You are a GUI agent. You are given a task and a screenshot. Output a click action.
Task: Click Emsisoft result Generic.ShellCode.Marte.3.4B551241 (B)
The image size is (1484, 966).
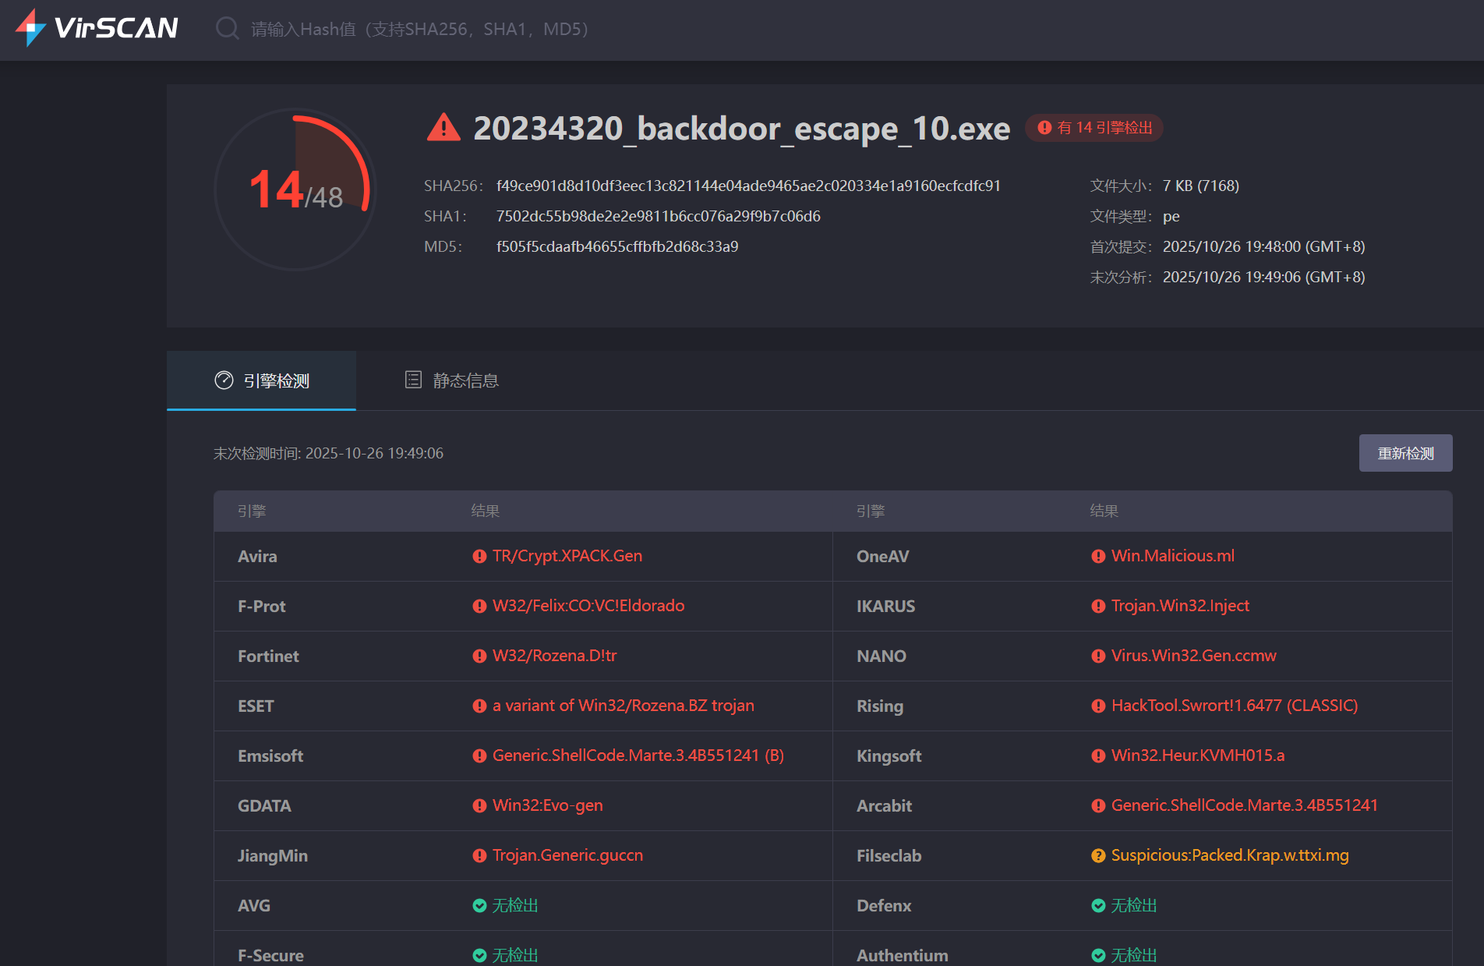click(x=638, y=755)
